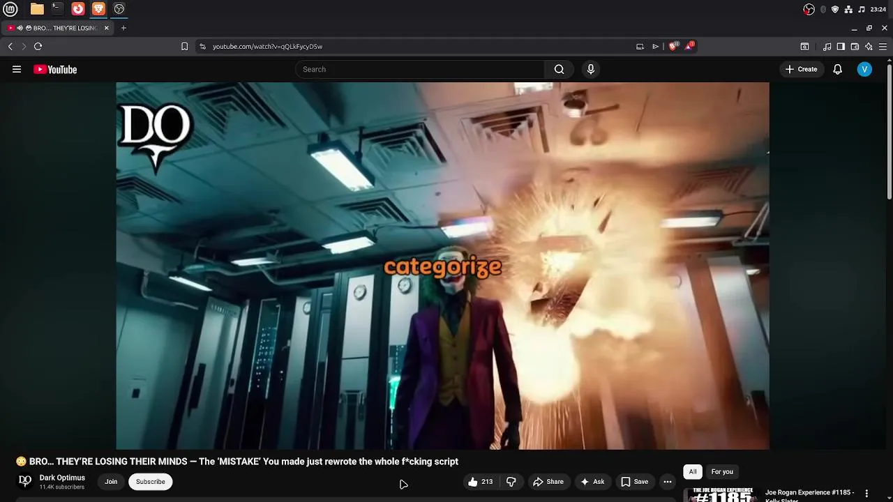
Task: Close the YouTube video browser tab
Action: pos(107,28)
